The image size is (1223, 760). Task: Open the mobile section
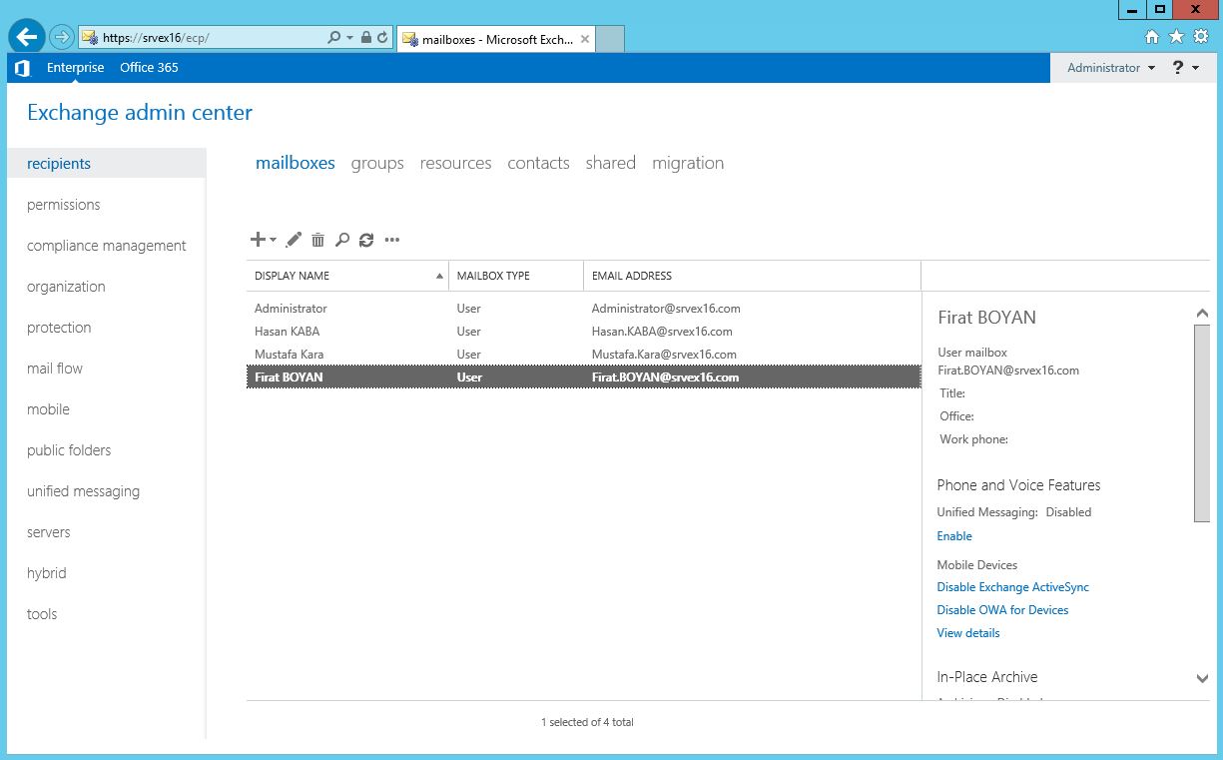[48, 409]
